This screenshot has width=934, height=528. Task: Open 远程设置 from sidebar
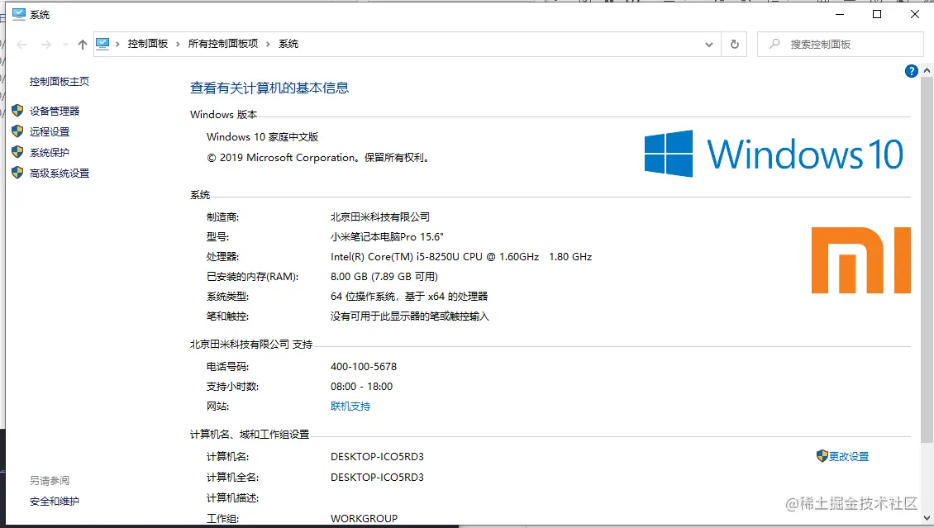click(x=50, y=131)
